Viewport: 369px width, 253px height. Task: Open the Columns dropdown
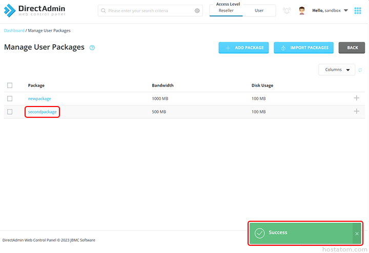tap(337, 70)
